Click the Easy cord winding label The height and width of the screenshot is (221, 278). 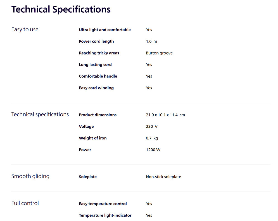tap(96, 88)
